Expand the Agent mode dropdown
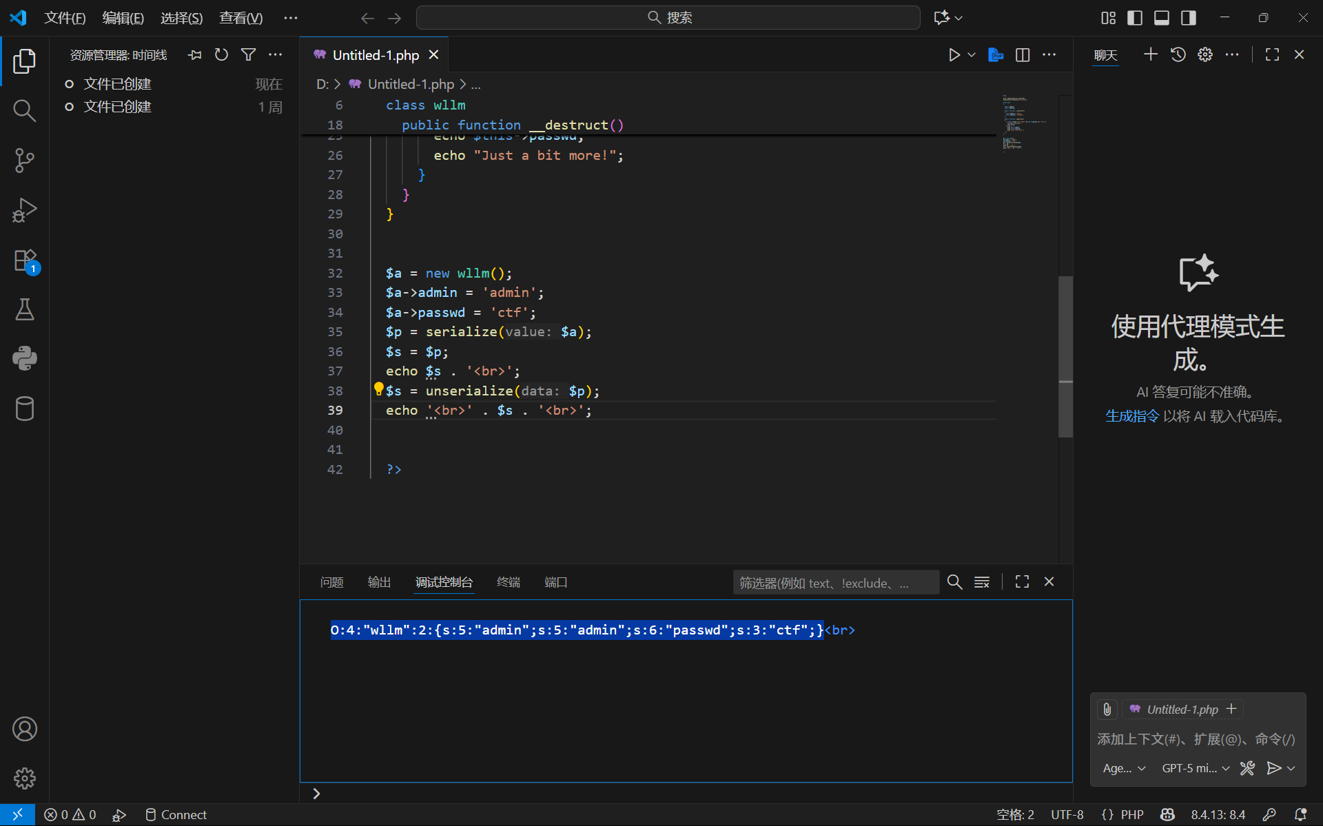 (x=1124, y=768)
